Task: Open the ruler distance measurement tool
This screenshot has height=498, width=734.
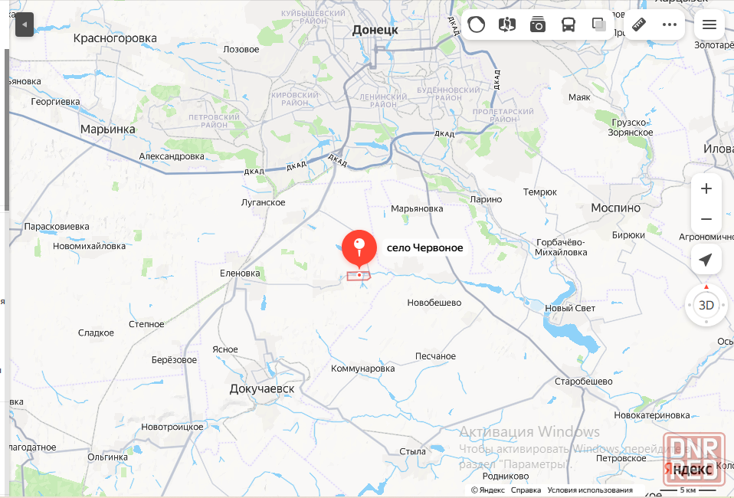Action: click(x=639, y=25)
